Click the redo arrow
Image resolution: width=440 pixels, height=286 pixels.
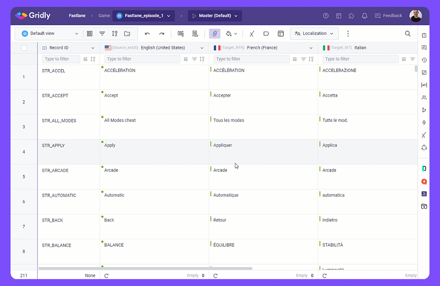coord(162,33)
